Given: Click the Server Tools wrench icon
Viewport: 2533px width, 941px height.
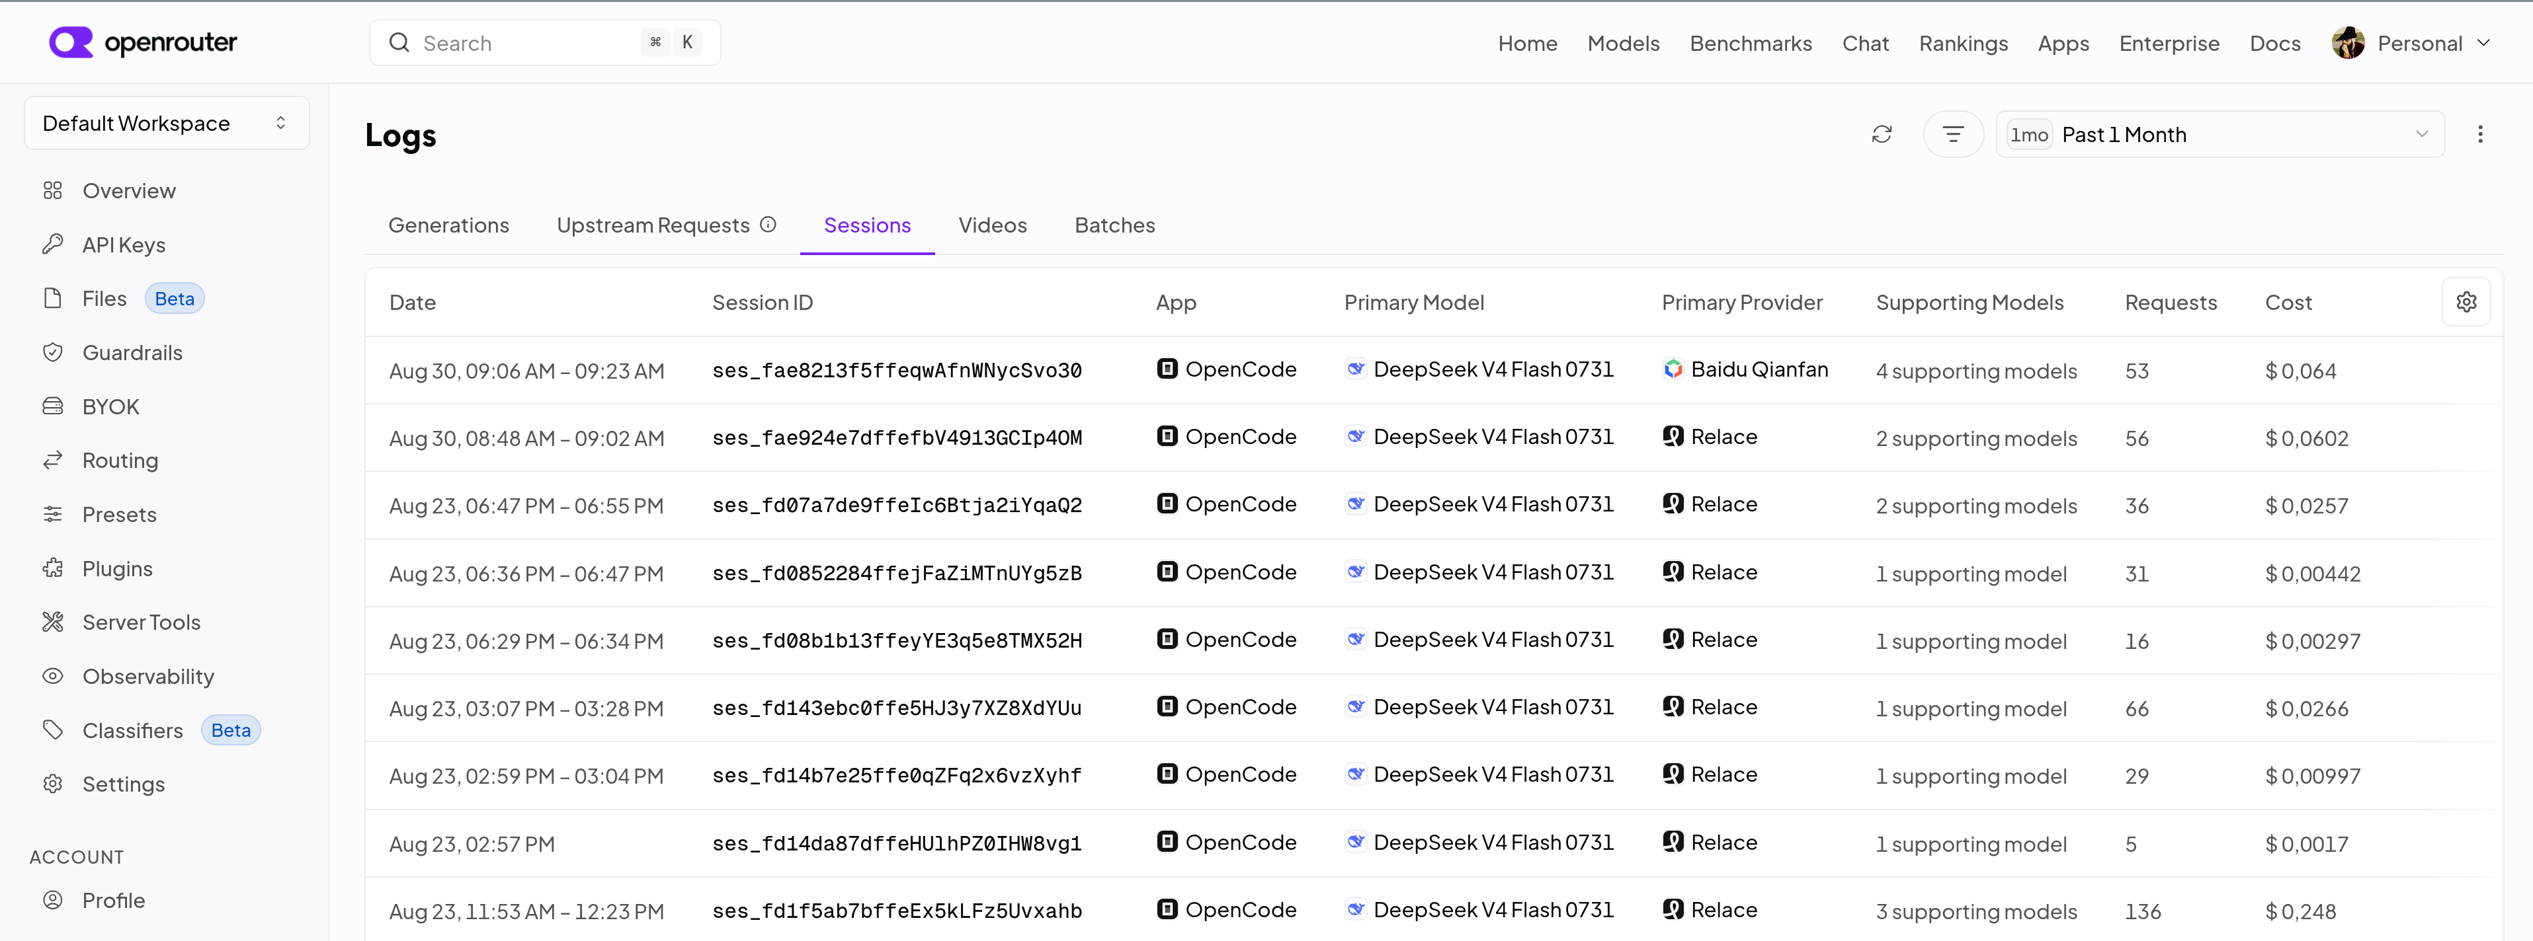Looking at the screenshot, I should pyautogui.click(x=53, y=622).
